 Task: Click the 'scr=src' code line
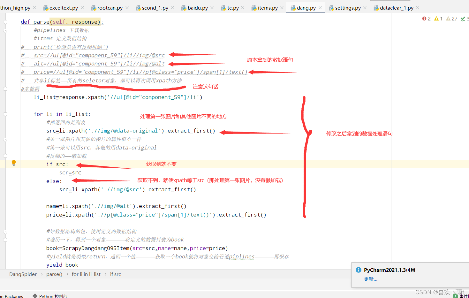(x=70, y=172)
